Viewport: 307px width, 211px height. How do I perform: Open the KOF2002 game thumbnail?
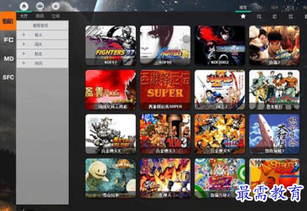pyautogui.click(x=220, y=46)
